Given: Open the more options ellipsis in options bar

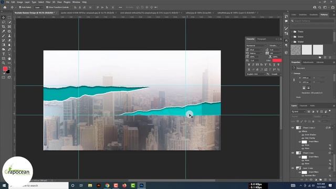Looking at the screenshot, I should (120, 7).
